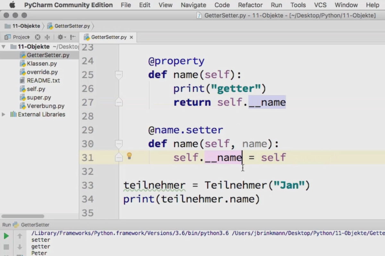
Task: Open the Window menu
Action: [x=346, y=5]
